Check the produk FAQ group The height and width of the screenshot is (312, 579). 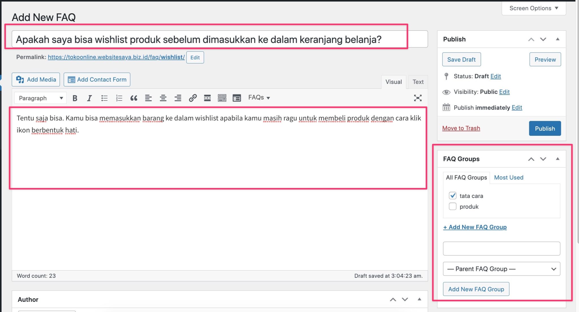coord(453,206)
